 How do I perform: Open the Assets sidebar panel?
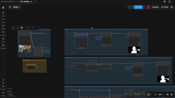tap(3, 14)
